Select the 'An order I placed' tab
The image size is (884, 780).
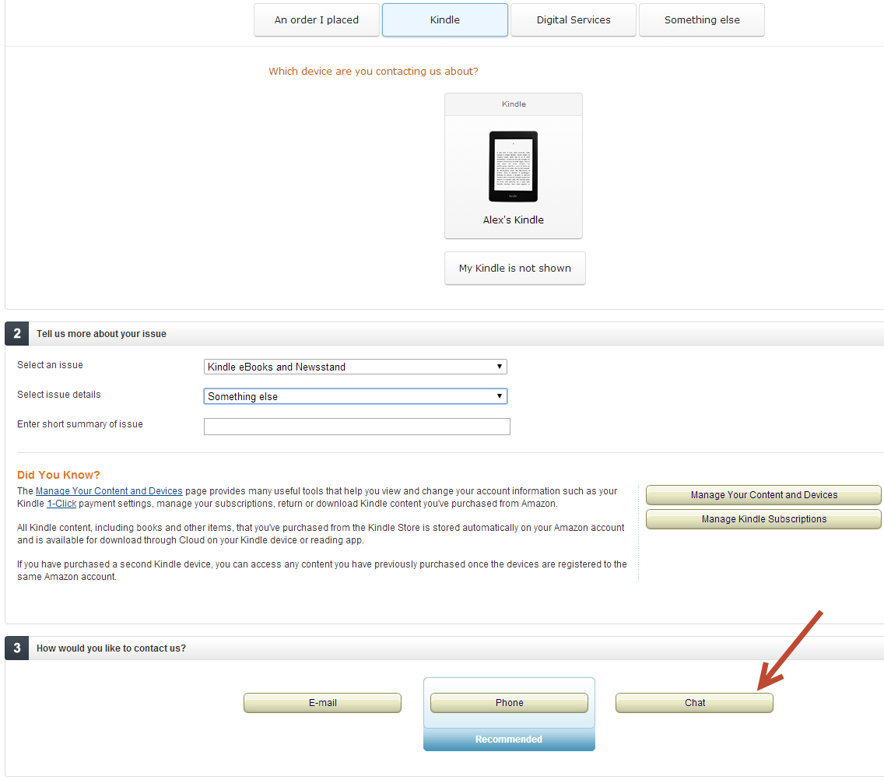316,19
